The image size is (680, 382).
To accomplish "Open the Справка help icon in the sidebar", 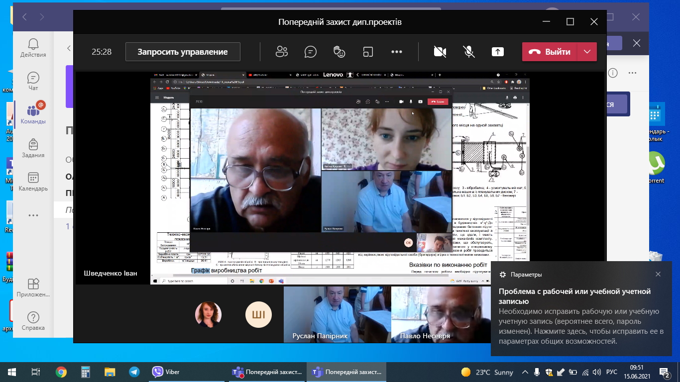I will tap(33, 321).
